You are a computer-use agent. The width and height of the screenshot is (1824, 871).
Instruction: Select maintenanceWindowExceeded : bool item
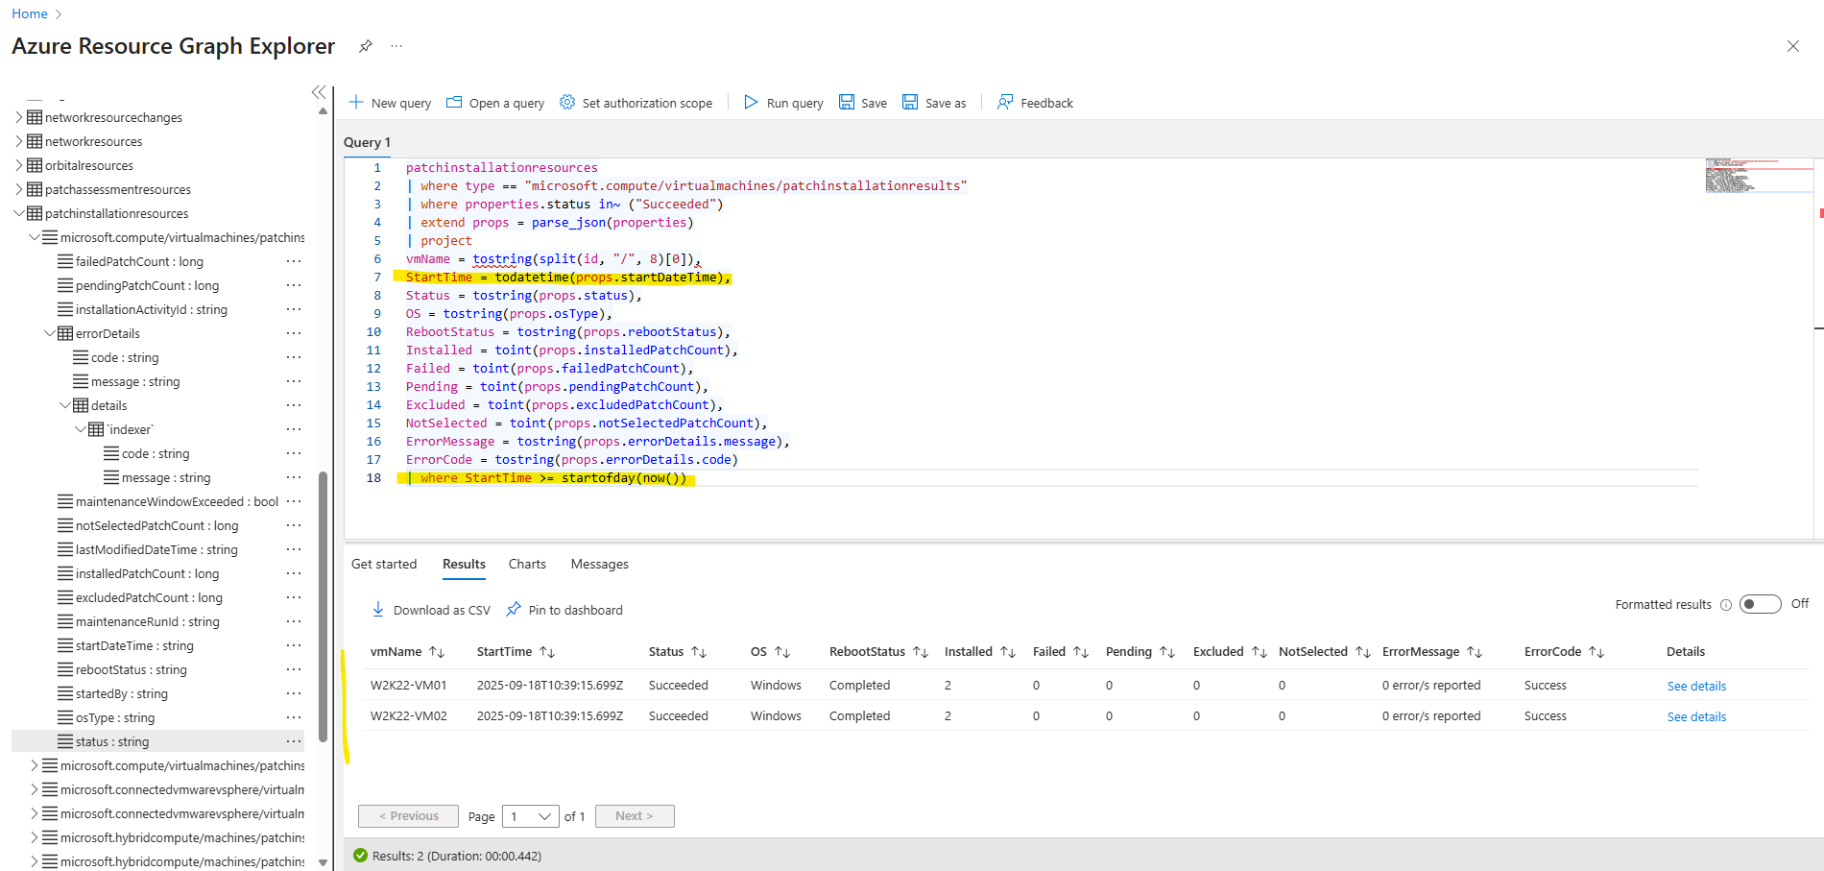click(177, 501)
